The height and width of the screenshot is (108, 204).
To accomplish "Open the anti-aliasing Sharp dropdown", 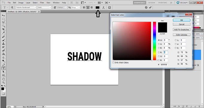I will pyautogui.click(x=79, y=7).
